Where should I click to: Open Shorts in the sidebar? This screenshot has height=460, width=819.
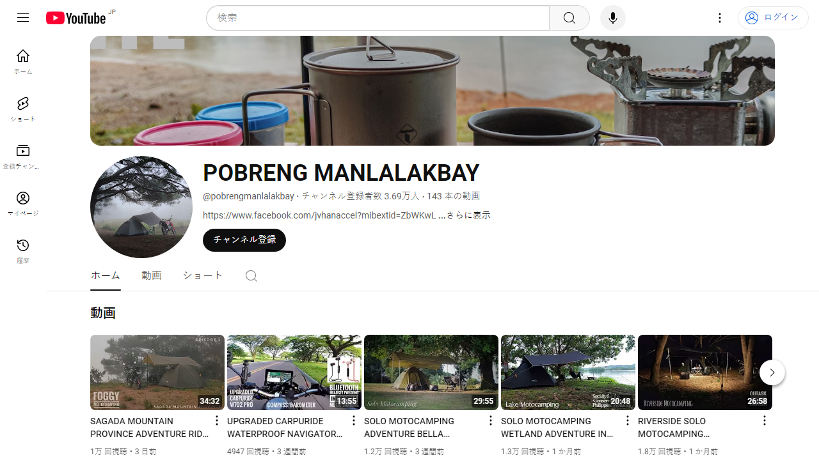coord(23,109)
